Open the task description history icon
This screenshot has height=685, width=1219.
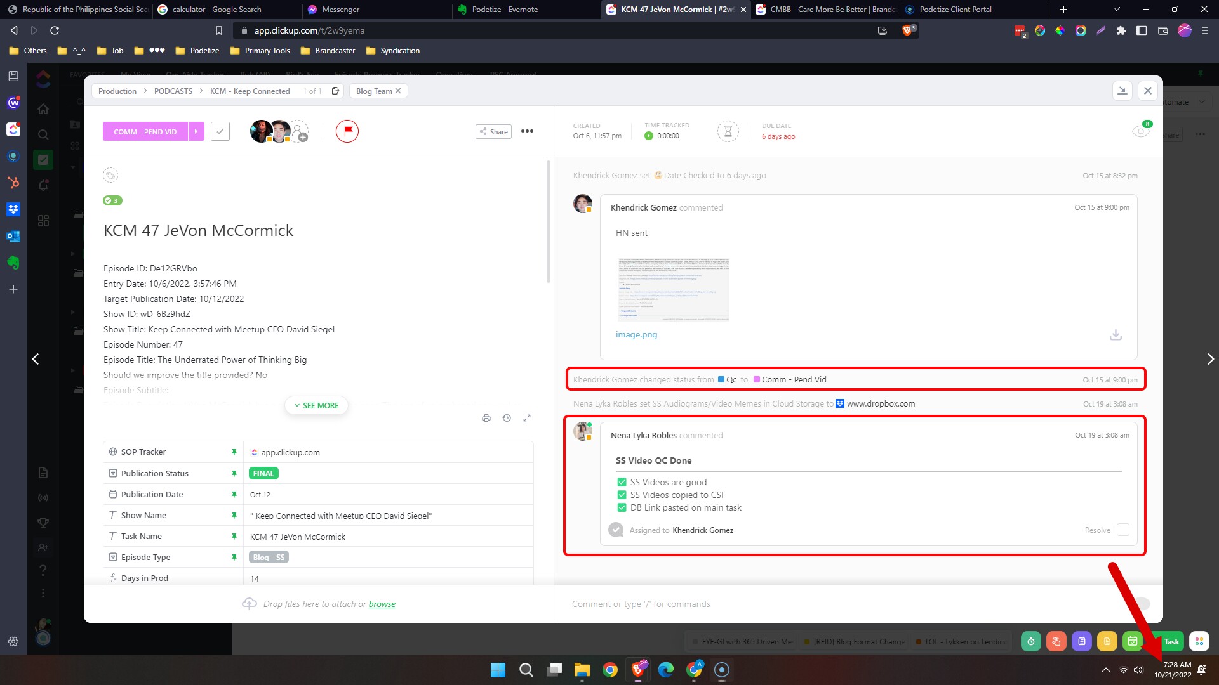click(507, 418)
